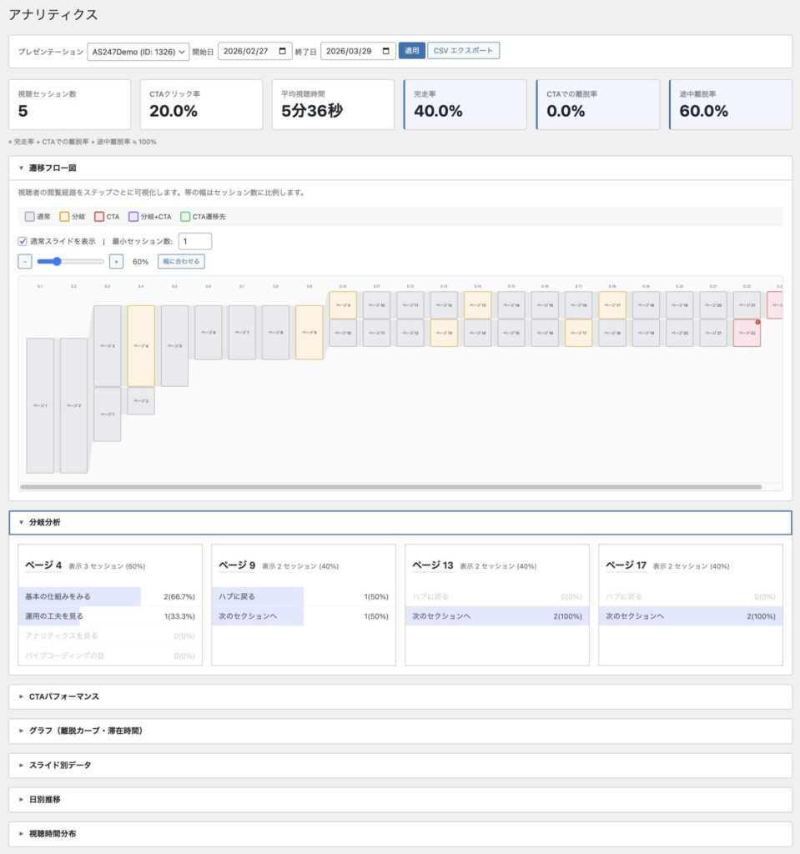The width and height of the screenshot is (800, 854).
Task: Click the orange 分岐 legend swatch
Action: [x=65, y=217]
